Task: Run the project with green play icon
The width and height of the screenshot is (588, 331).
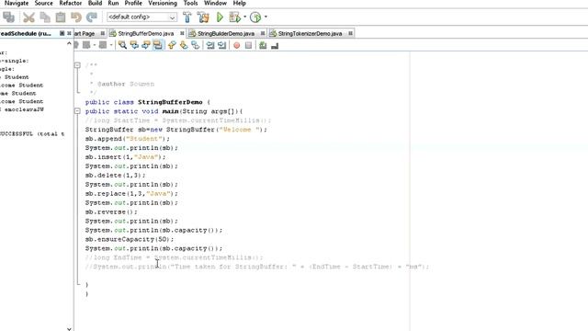Action: click(220, 17)
